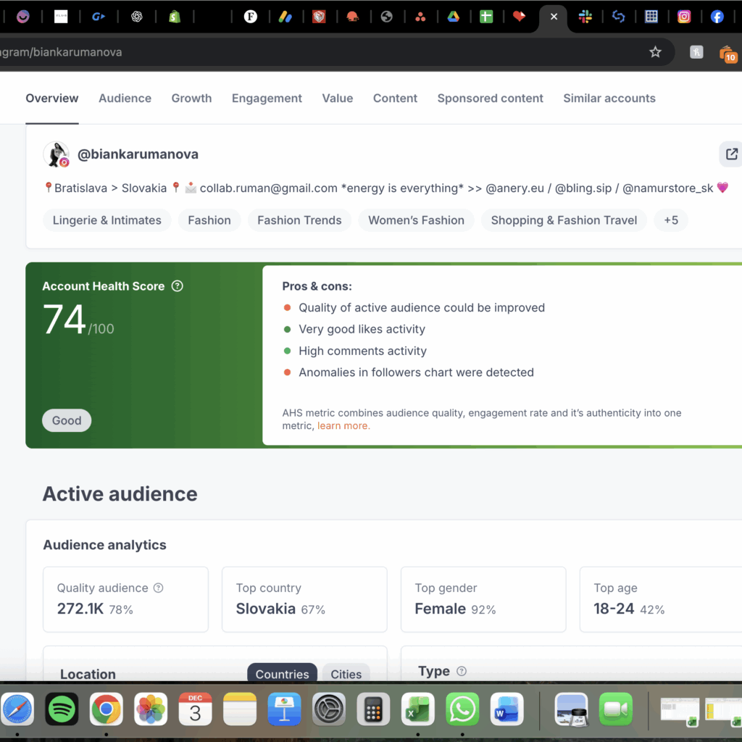Bookmark this page with star icon
Viewport: 742px width, 742px height.
tap(655, 52)
